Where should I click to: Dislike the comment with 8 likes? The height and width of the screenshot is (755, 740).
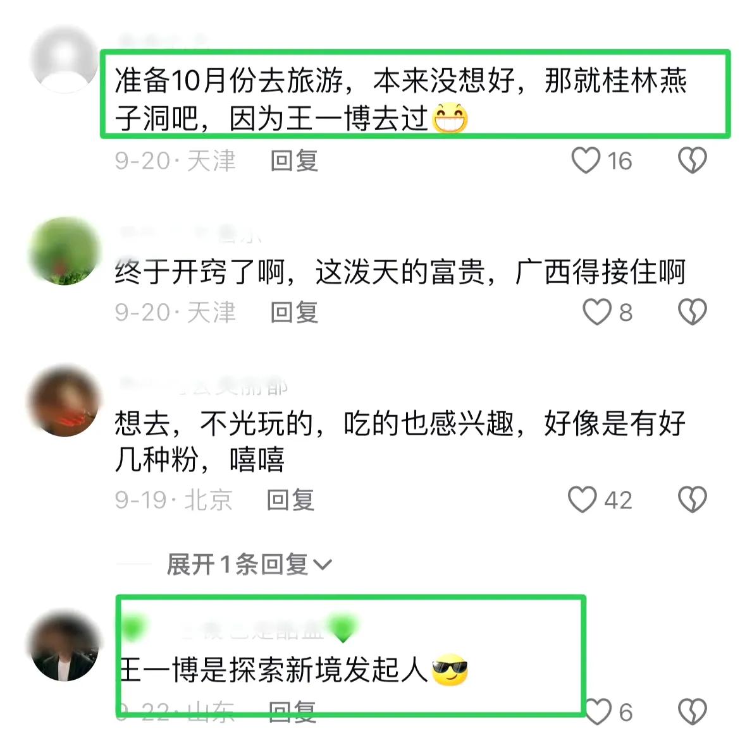click(693, 312)
